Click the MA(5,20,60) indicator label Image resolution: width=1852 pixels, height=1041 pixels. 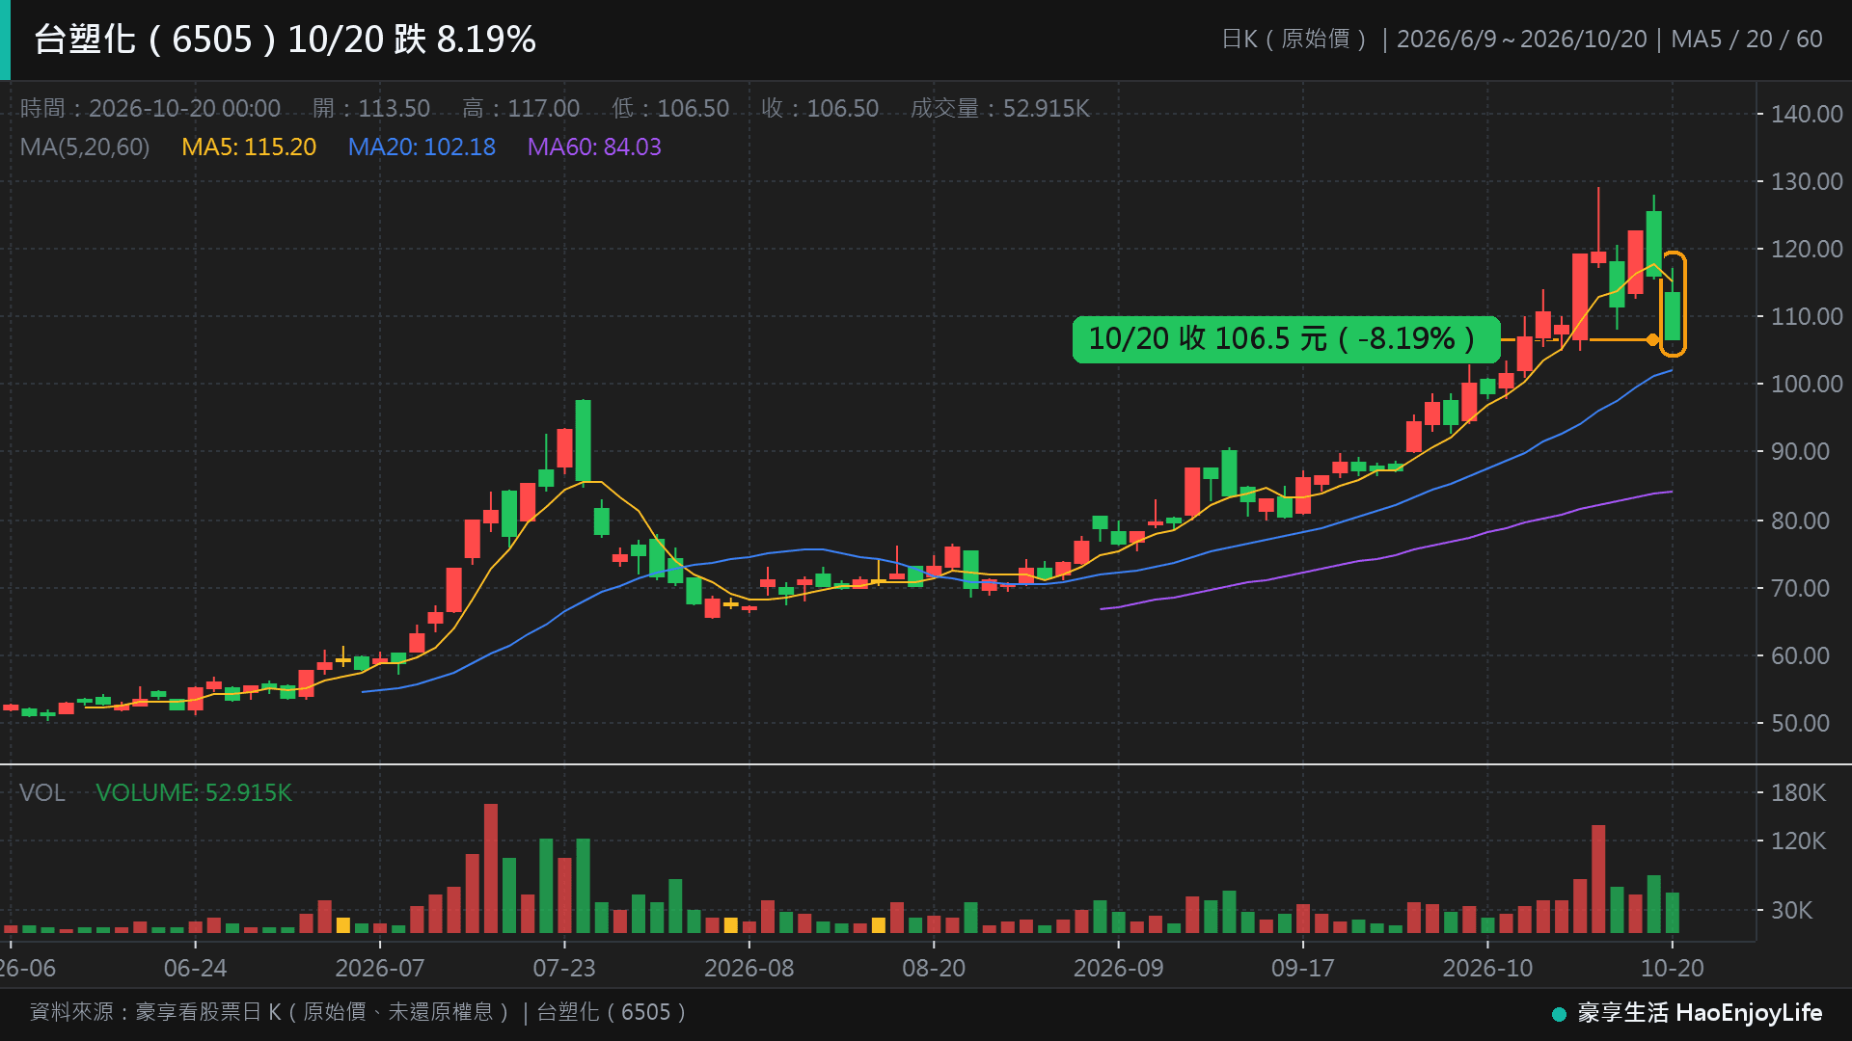pos(85,147)
